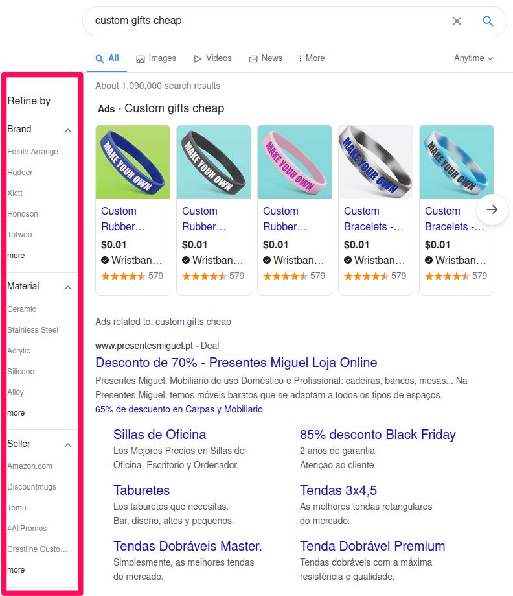Open the Anytime date filter dropdown

click(x=473, y=58)
